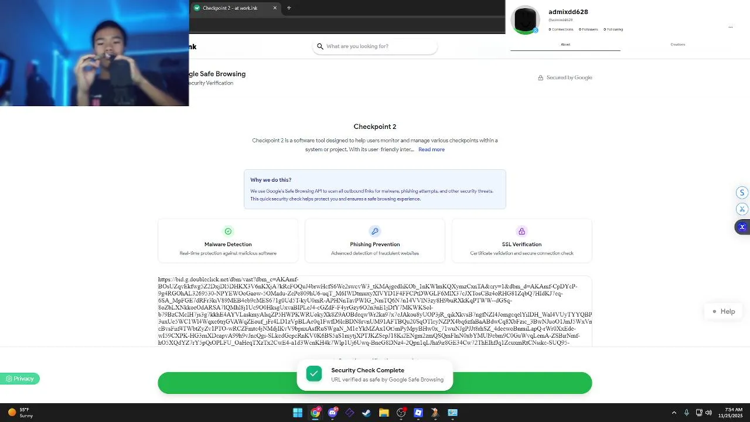
Task: Show hidden system tray icons
Action: tap(674, 413)
